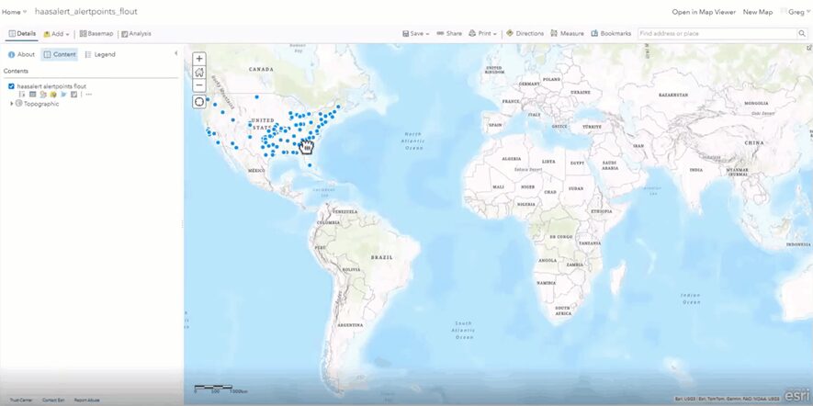Expand the Topographic basemap group
Viewport: 813px width, 406px height.
(x=11, y=104)
